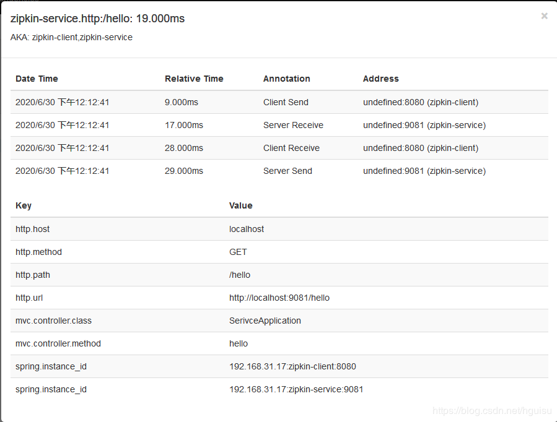Click the /hello path value
557x422 pixels.
coord(240,275)
